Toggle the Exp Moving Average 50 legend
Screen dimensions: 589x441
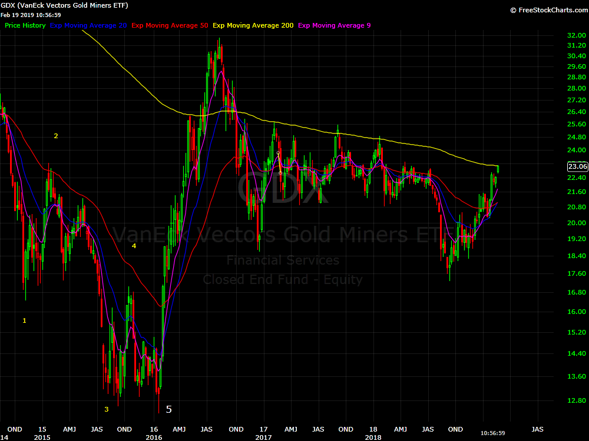pos(170,25)
